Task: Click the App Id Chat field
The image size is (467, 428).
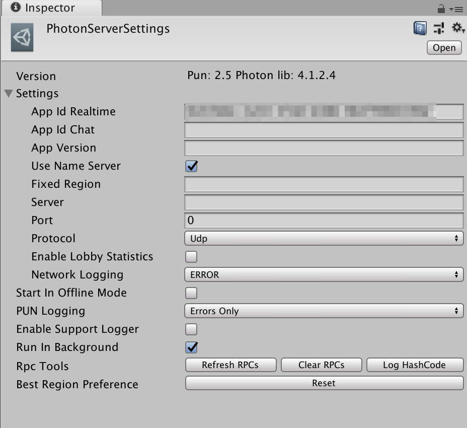Action: (x=324, y=130)
